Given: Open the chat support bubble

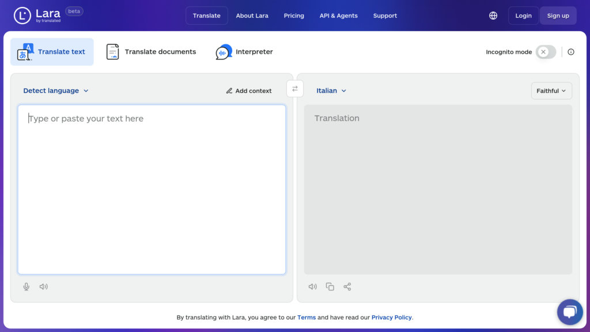Looking at the screenshot, I should pos(570,312).
